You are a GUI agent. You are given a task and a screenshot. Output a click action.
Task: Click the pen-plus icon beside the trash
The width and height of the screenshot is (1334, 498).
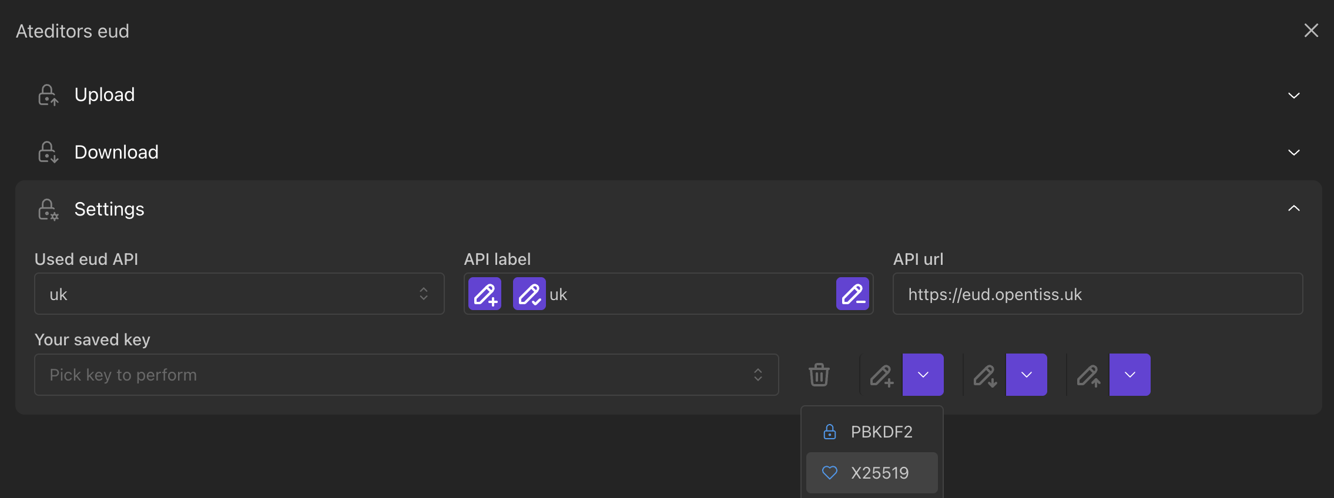click(x=881, y=375)
